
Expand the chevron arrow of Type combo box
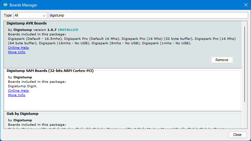click(44, 16)
